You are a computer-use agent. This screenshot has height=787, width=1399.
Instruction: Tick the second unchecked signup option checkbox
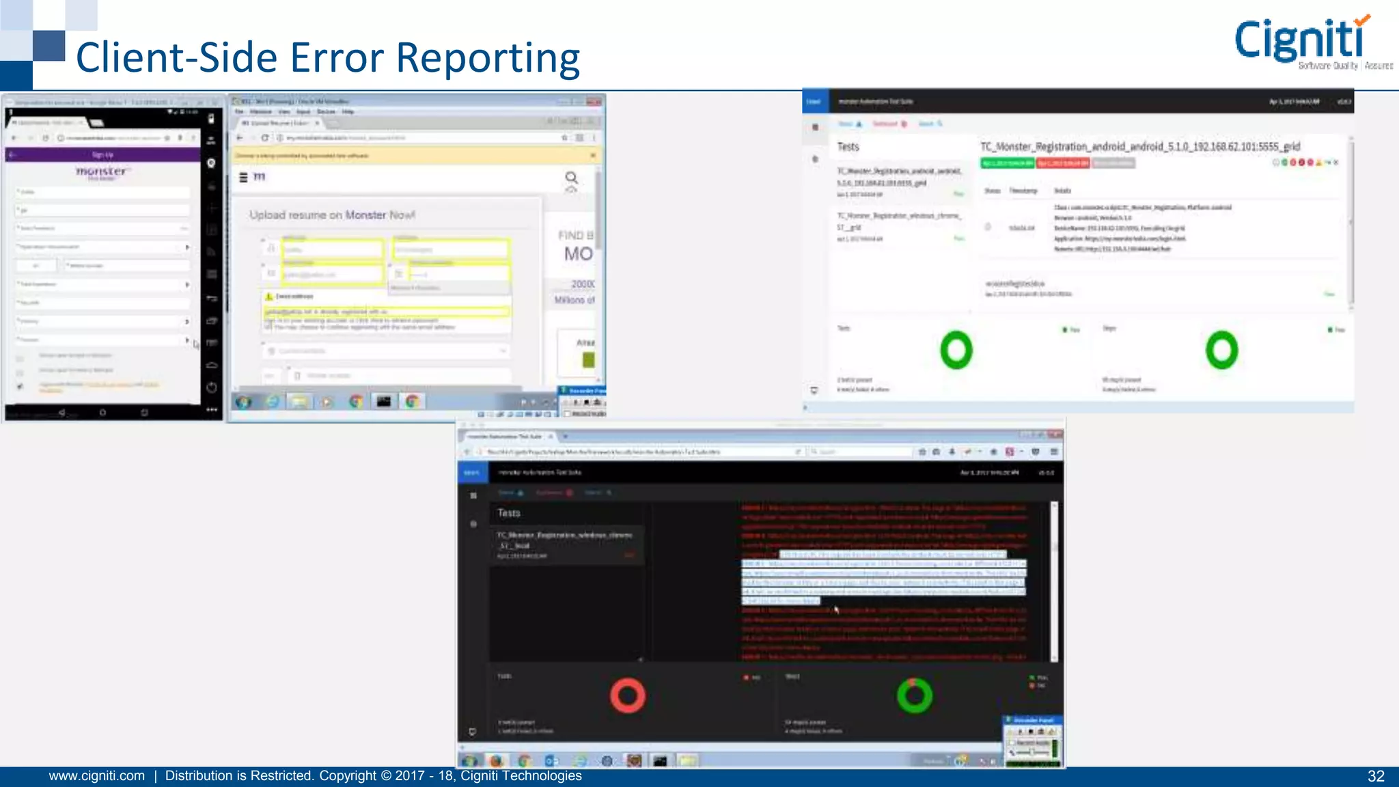[x=20, y=372]
